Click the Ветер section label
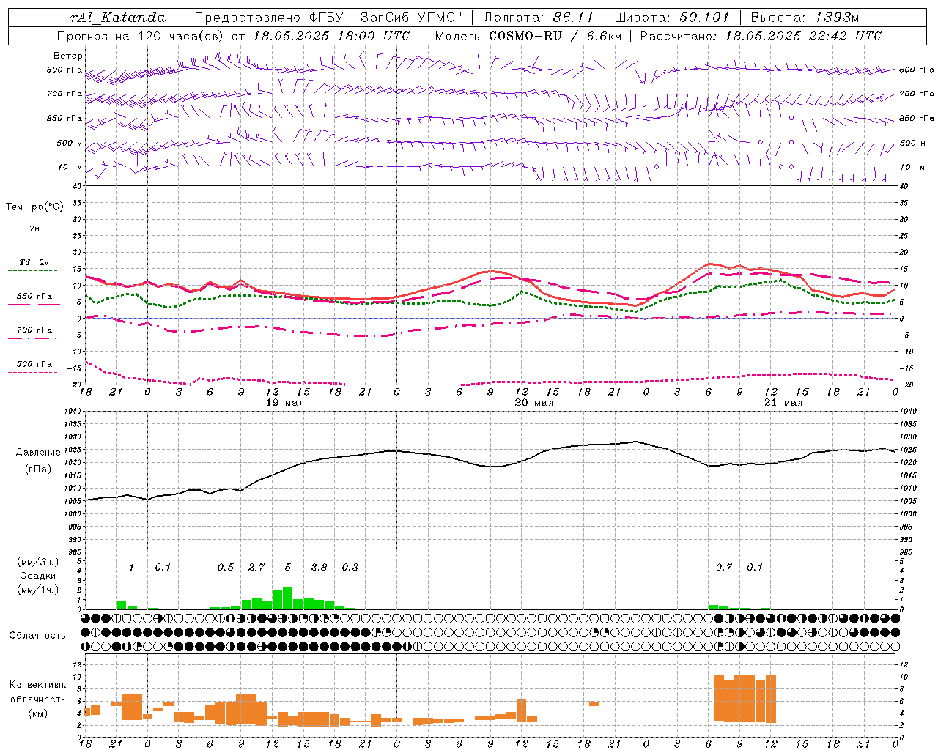The height and width of the screenshot is (750, 938). [68, 56]
